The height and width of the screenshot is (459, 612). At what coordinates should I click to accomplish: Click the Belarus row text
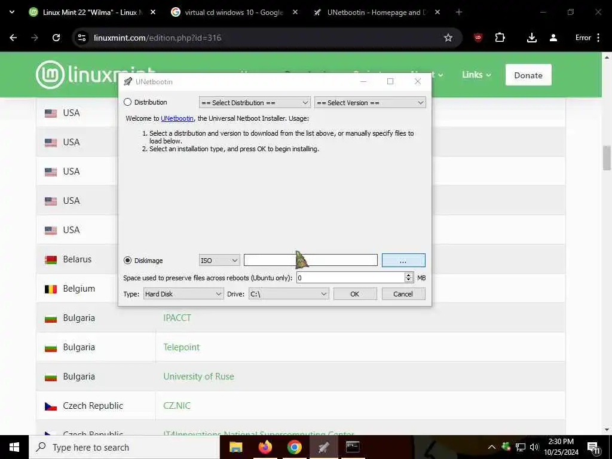click(77, 259)
